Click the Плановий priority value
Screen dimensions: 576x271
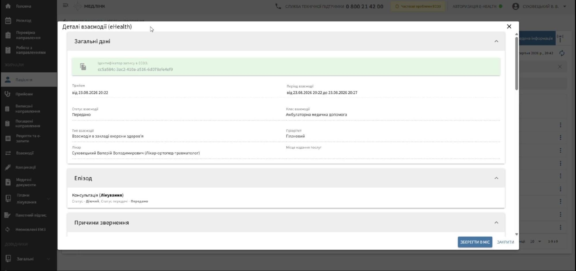pyautogui.click(x=295, y=136)
